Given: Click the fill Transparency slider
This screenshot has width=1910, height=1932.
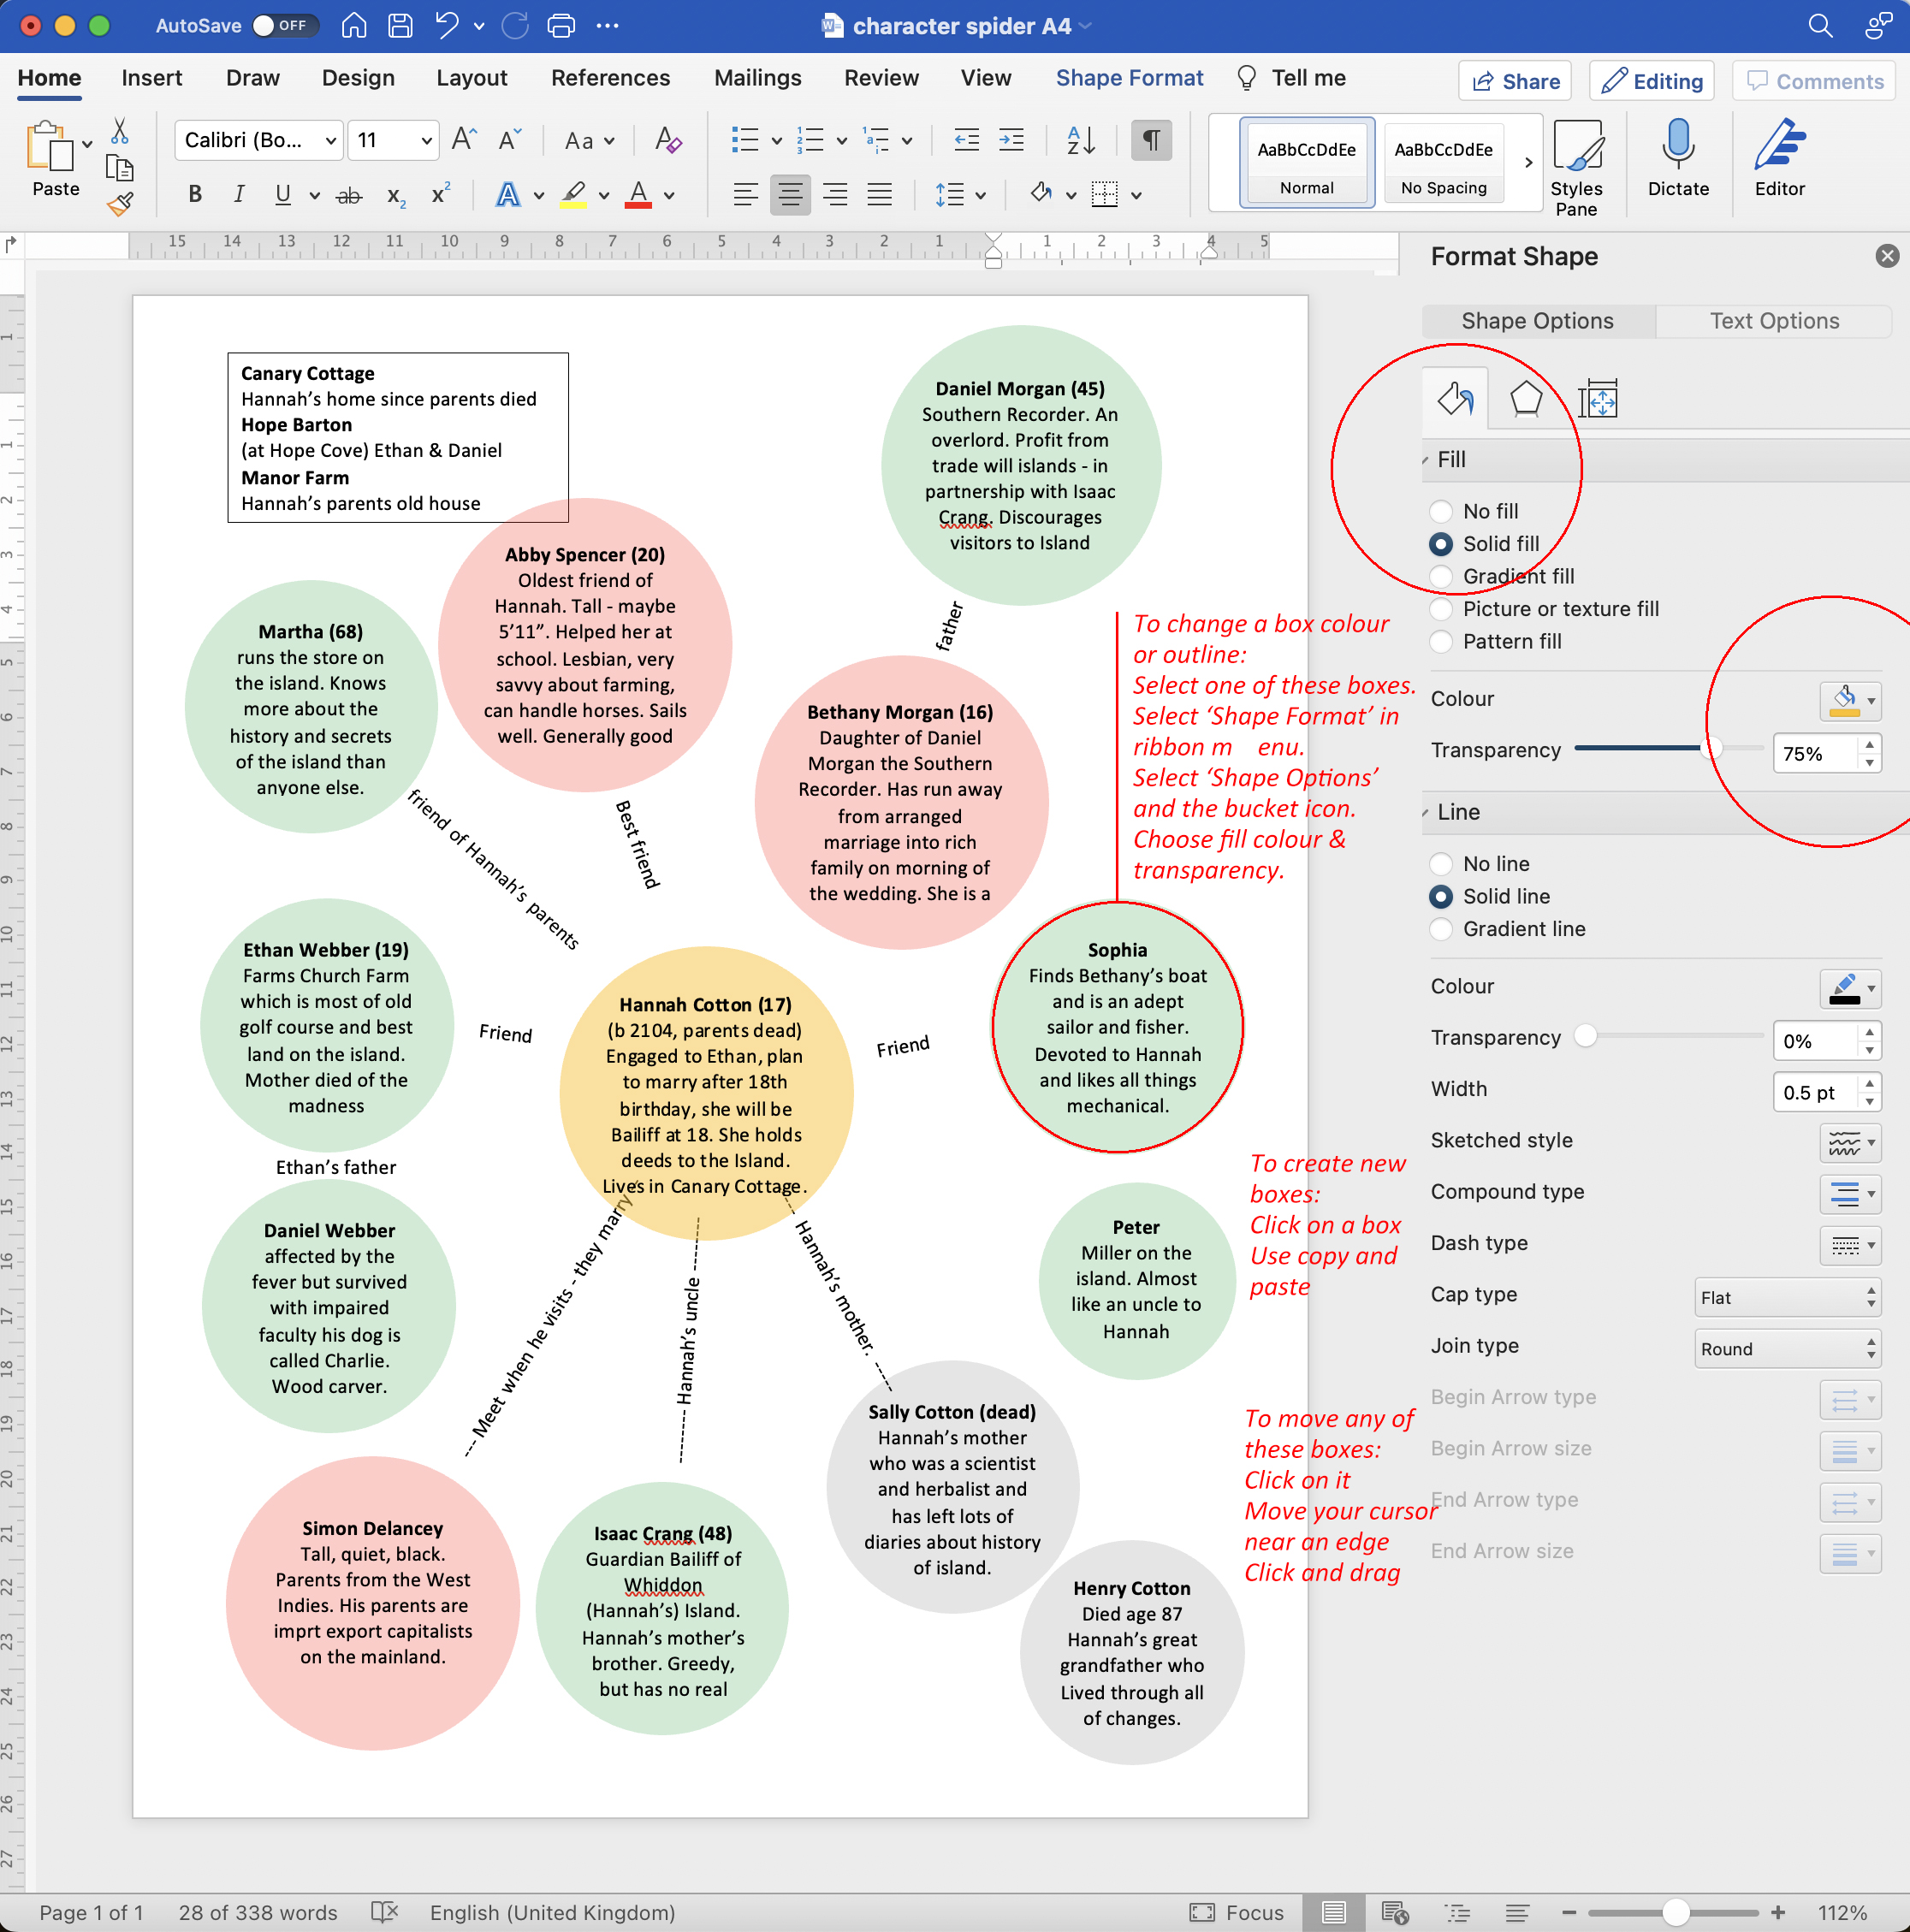Looking at the screenshot, I should click(x=1668, y=748).
